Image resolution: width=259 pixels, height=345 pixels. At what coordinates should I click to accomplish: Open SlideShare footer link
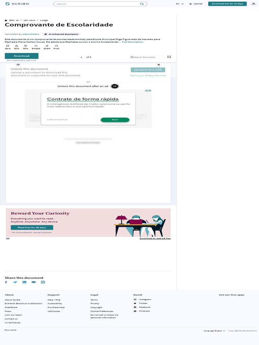tap(11, 307)
